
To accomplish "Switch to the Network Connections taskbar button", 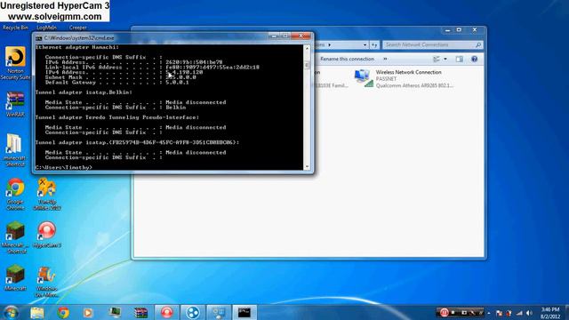I will pos(219,312).
